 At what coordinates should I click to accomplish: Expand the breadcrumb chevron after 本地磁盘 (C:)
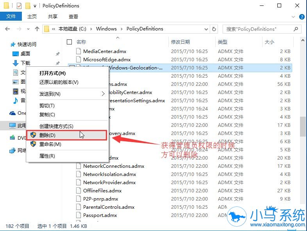[91, 29]
